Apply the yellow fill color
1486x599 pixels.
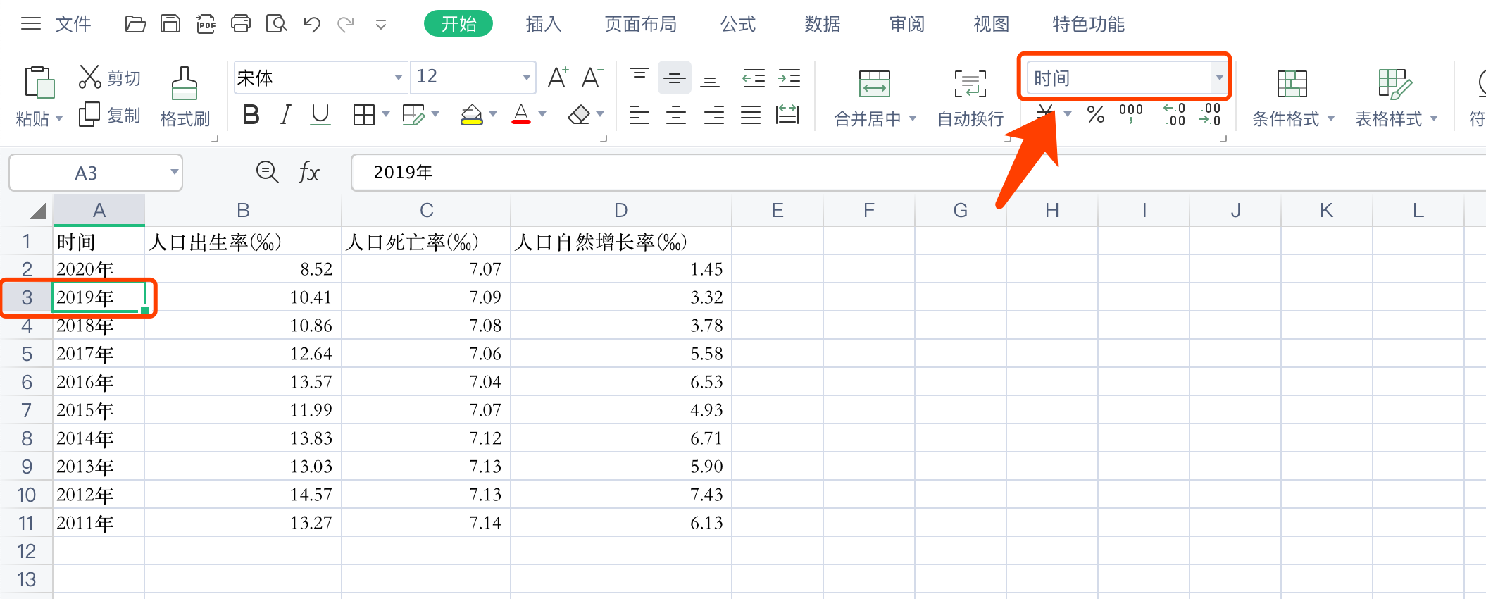pyautogui.click(x=471, y=114)
